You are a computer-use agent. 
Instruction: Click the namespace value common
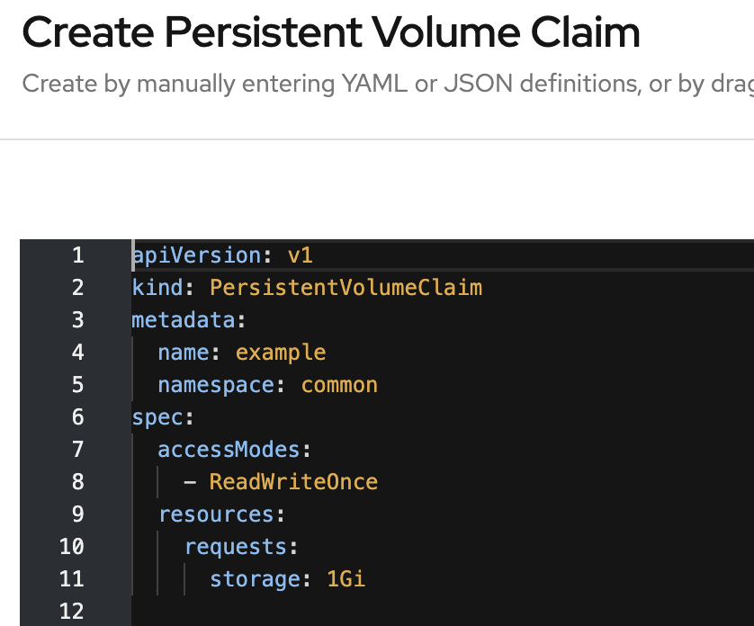(339, 384)
